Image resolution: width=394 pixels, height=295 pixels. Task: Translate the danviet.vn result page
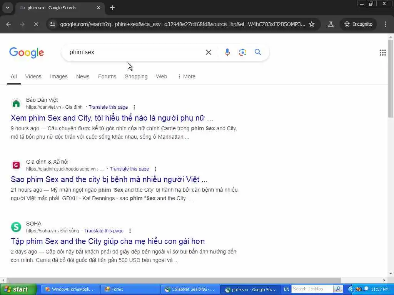tap(108, 107)
